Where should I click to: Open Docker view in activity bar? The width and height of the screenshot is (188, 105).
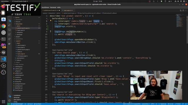coord(9,43)
